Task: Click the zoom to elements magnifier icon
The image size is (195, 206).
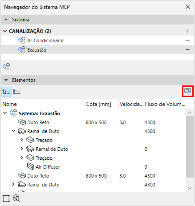Action: (17, 198)
